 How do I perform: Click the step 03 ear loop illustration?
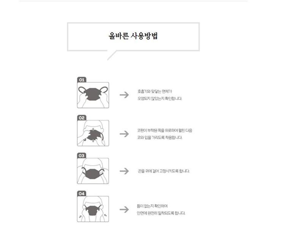click(93, 171)
